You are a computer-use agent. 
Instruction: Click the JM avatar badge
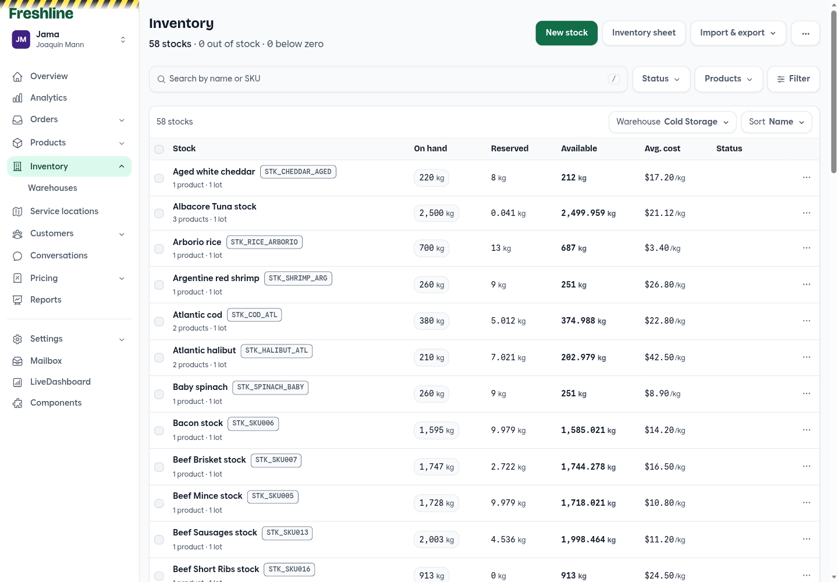coord(21,40)
